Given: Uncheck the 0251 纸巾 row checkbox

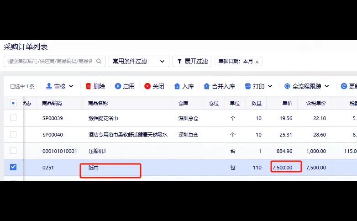Looking at the screenshot, I should pyautogui.click(x=13, y=167).
